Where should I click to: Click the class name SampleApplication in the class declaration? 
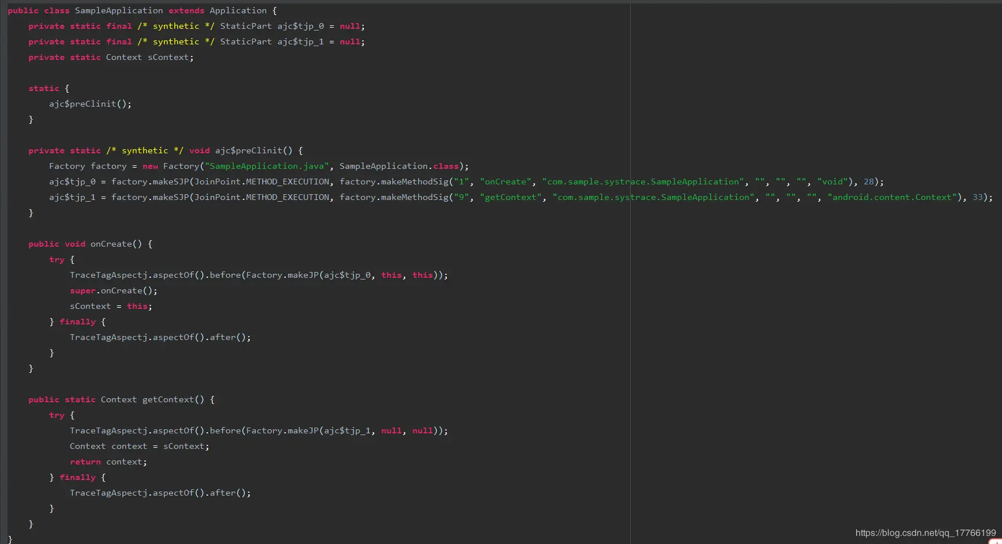pyautogui.click(x=119, y=10)
